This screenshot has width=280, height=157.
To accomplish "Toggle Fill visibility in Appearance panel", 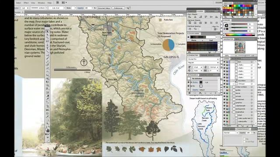I will [x=189, y=86].
